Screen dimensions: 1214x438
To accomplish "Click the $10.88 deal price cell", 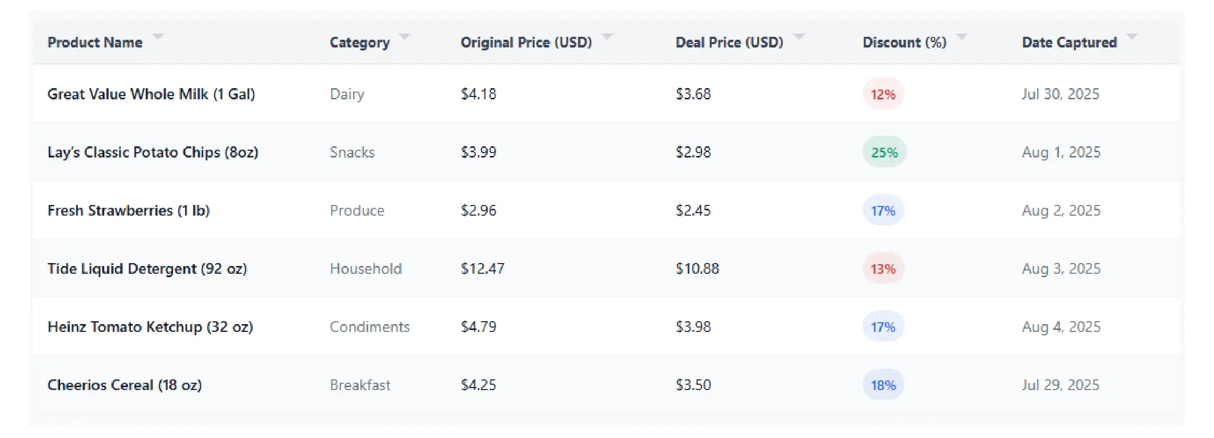I will [697, 269].
